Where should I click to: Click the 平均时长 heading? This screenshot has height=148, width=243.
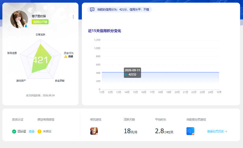(x=161, y=120)
